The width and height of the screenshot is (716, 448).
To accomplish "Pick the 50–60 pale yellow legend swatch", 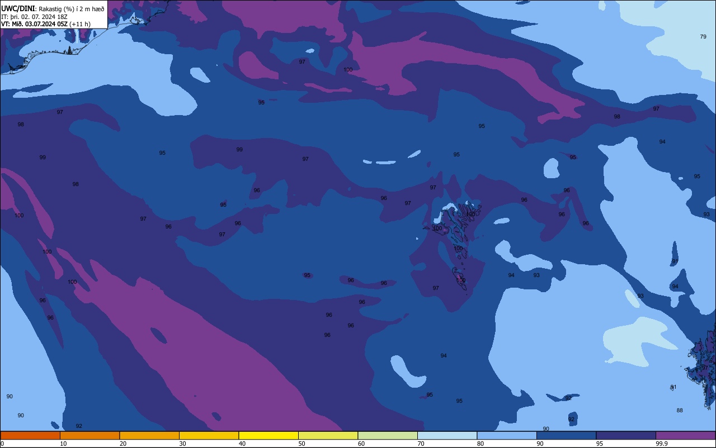I will pyautogui.click(x=328, y=435).
